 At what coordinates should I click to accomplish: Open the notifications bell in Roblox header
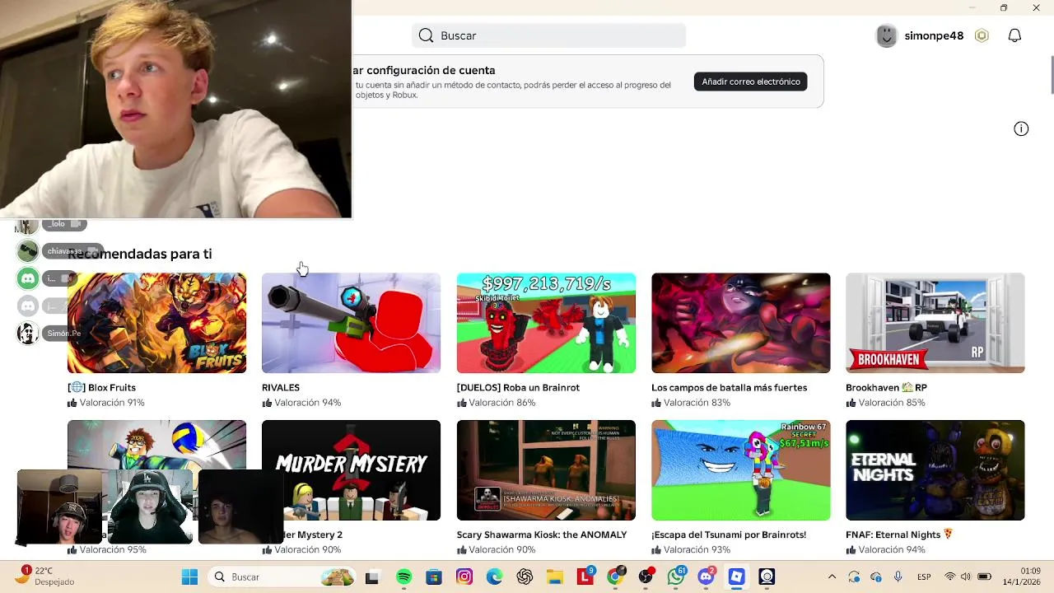pos(1014,35)
